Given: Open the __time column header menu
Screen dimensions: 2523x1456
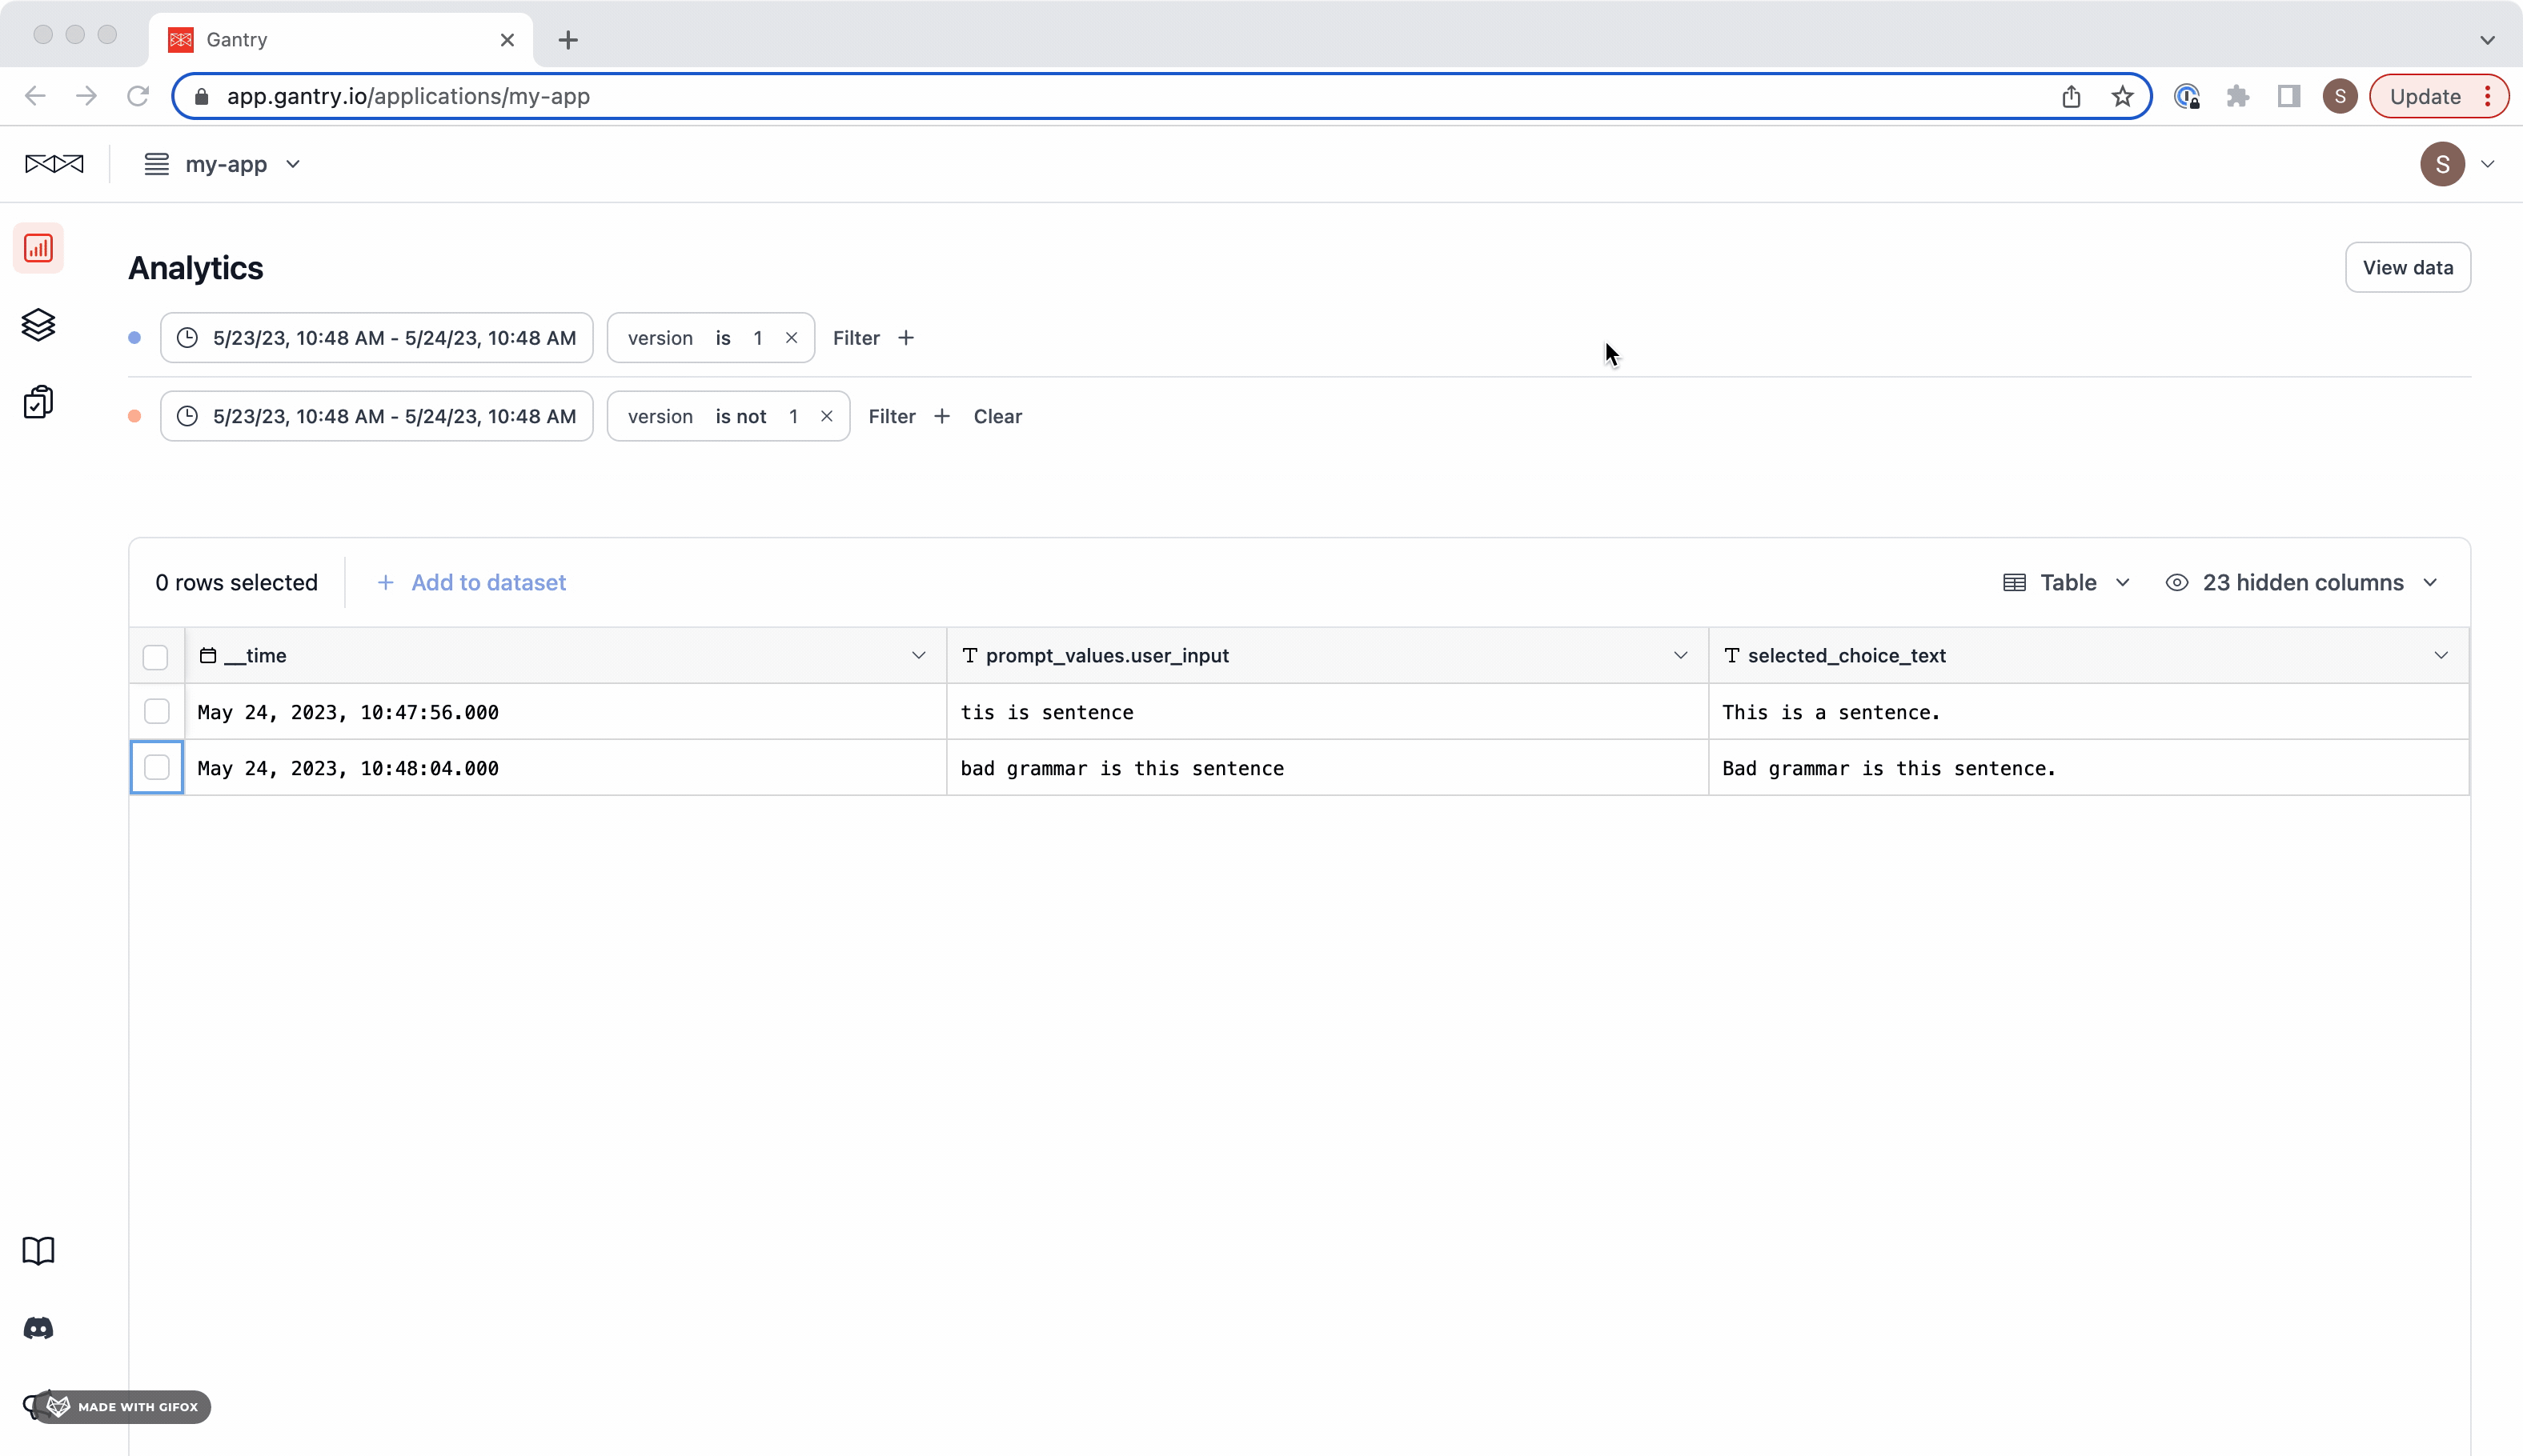Looking at the screenshot, I should pyautogui.click(x=917, y=656).
